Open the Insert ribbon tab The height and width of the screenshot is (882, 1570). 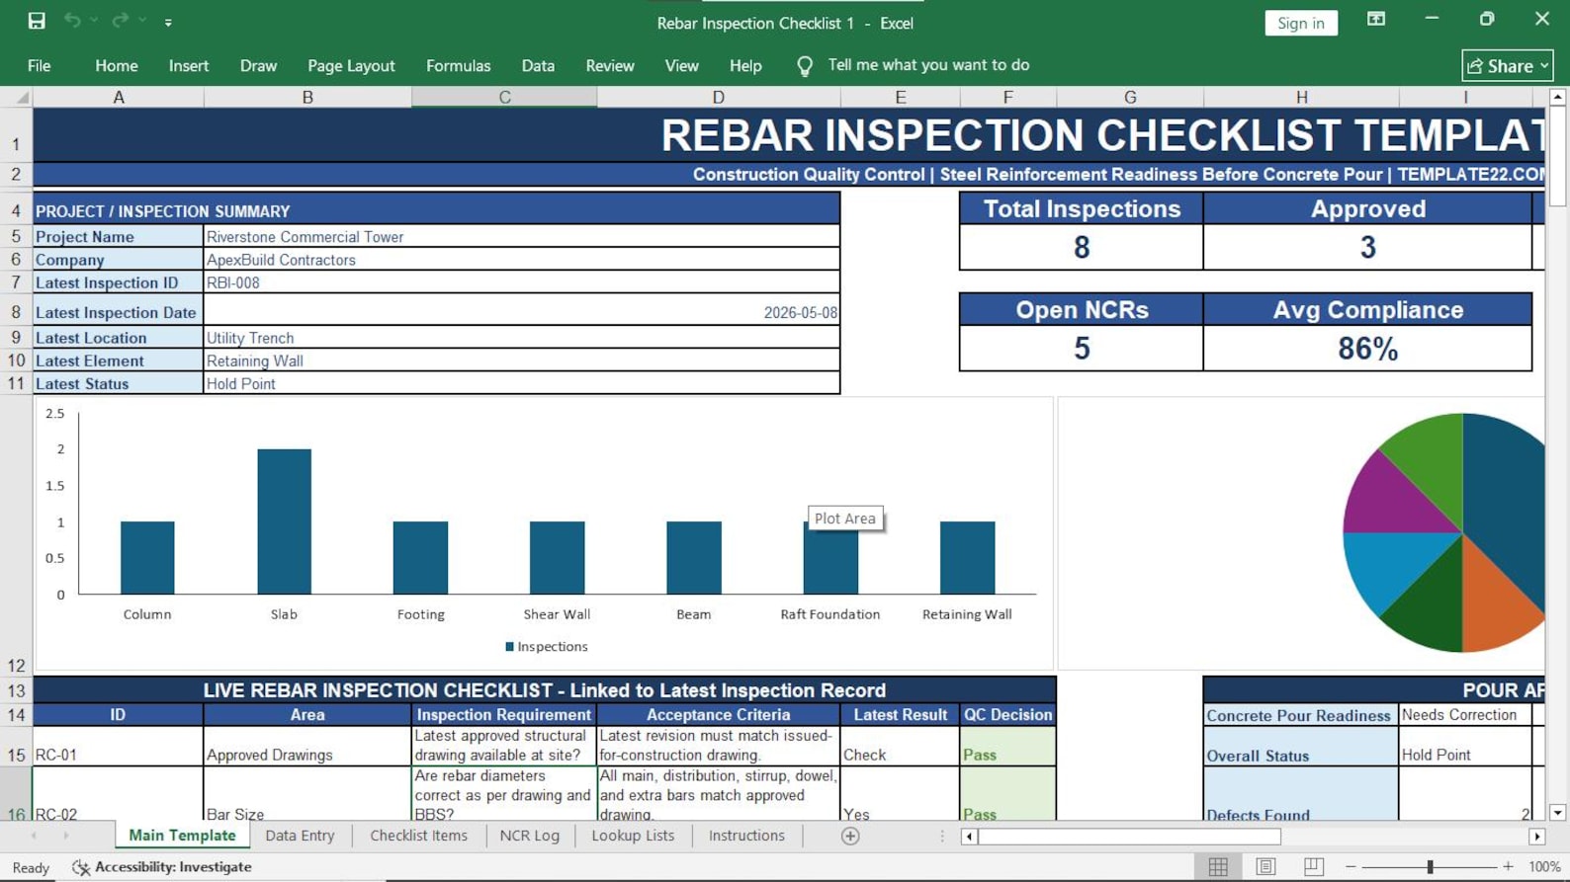click(189, 65)
